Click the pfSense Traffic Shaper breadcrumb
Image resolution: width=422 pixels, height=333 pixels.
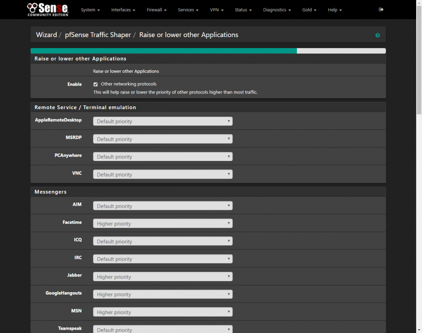tap(98, 35)
